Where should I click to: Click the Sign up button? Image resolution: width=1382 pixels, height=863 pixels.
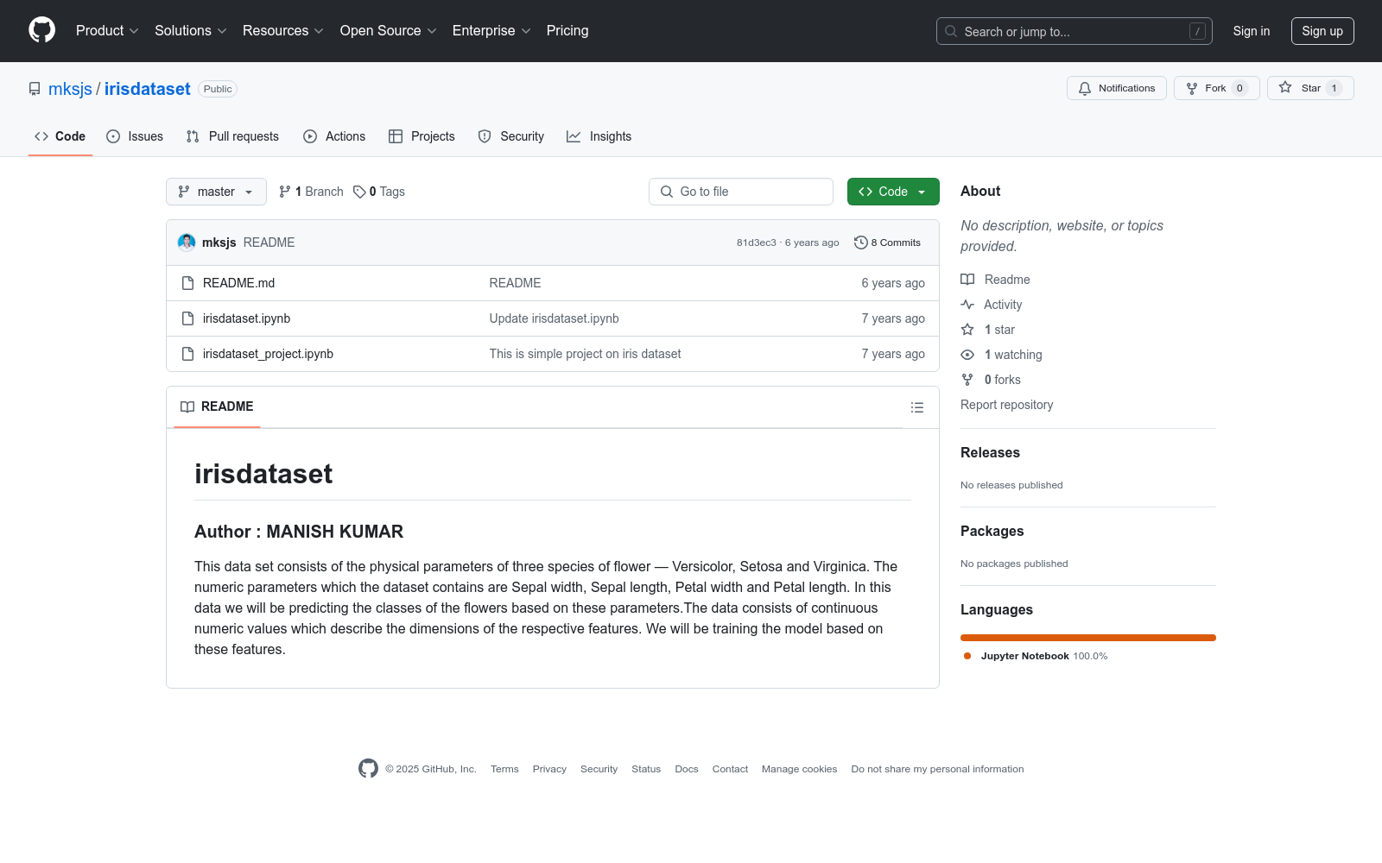tap(1322, 31)
